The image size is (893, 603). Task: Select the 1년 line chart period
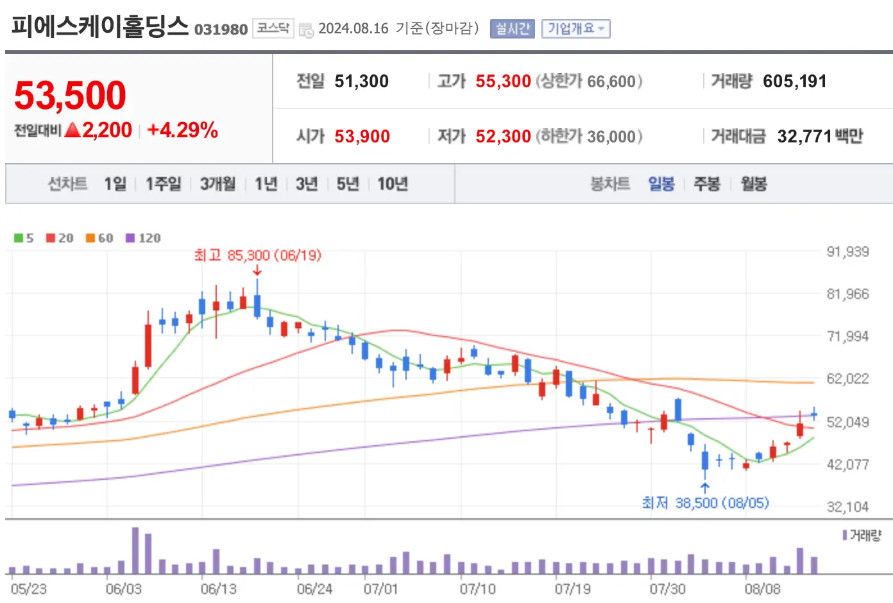266,184
